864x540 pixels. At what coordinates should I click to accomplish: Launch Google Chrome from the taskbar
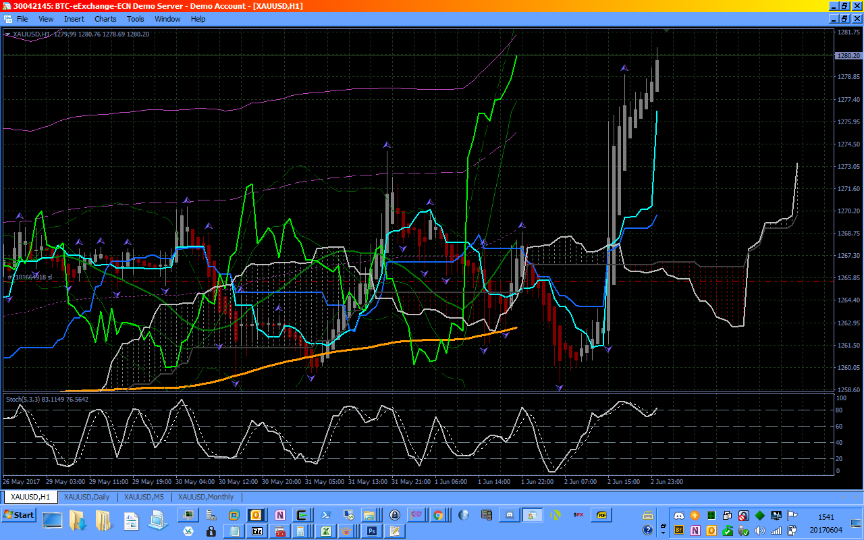click(438, 515)
